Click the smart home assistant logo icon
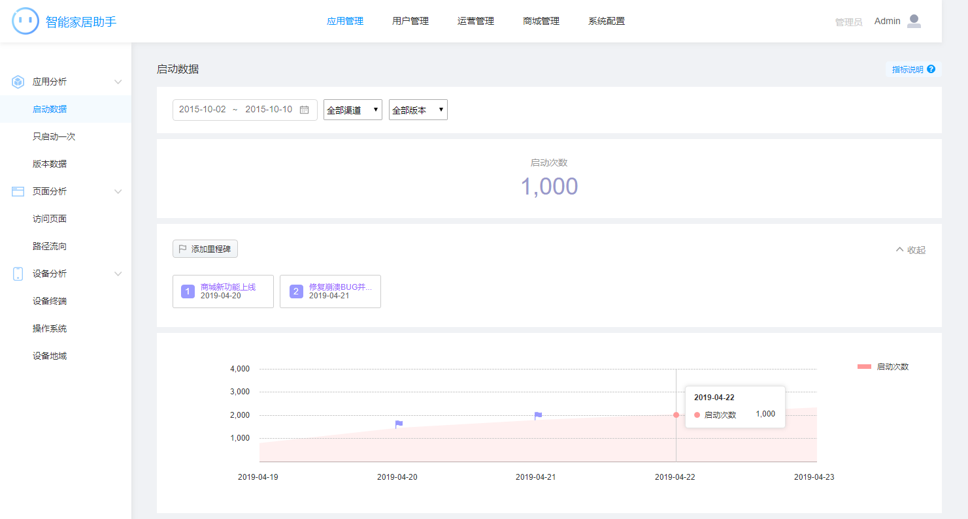Screen dimensions: 968x519 [x=25, y=21]
